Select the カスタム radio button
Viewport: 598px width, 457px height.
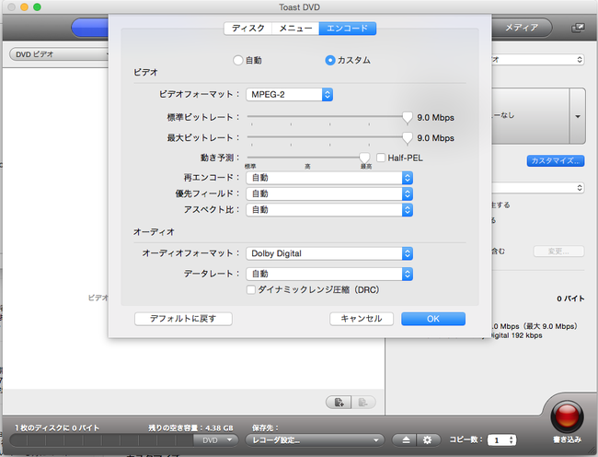330,60
